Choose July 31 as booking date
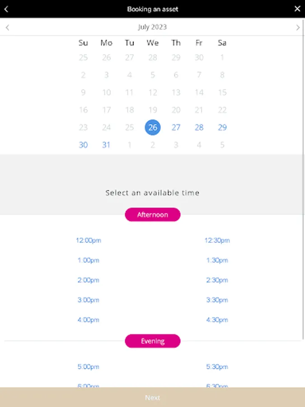 pos(106,145)
